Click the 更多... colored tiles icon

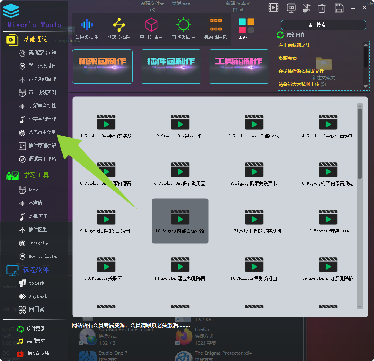click(247, 26)
